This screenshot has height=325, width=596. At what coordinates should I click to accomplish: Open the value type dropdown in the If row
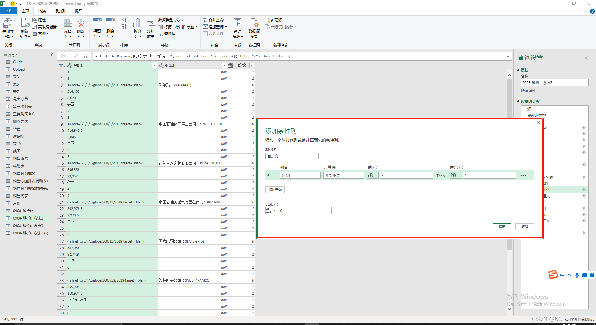click(x=372, y=176)
